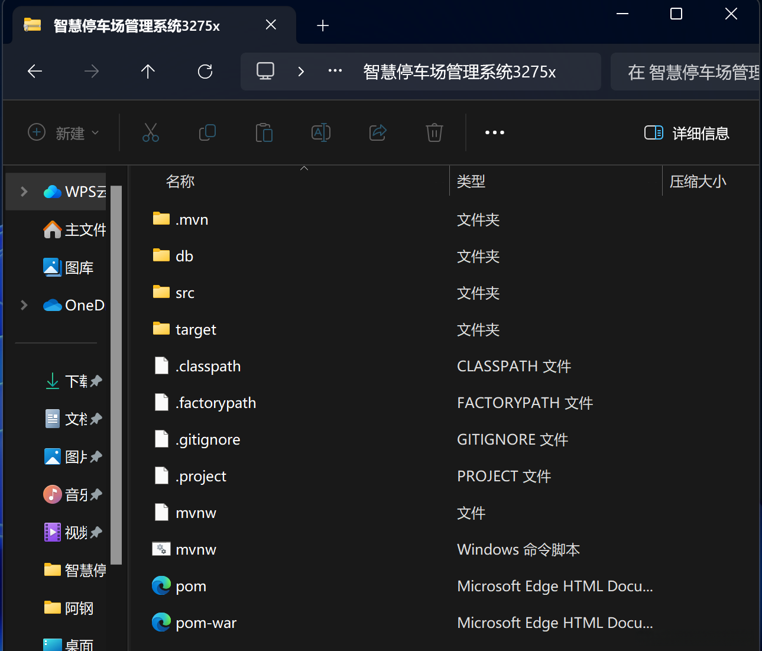The image size is (762, 651).
Task: Open the Videos quick access item
Action: (66, 532)
